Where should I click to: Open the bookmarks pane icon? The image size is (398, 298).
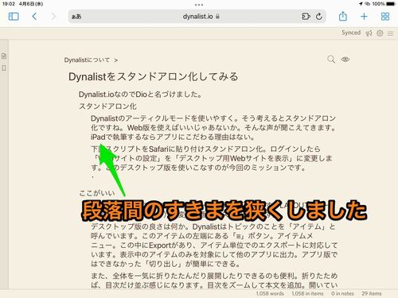click(4, 68)
